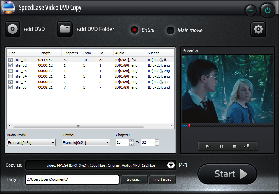279x194 pixels.
Task: Click the snapshot marker icon in preview controls
Action: coord(247,146)
